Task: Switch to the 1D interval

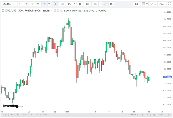Action: point(32,4)
